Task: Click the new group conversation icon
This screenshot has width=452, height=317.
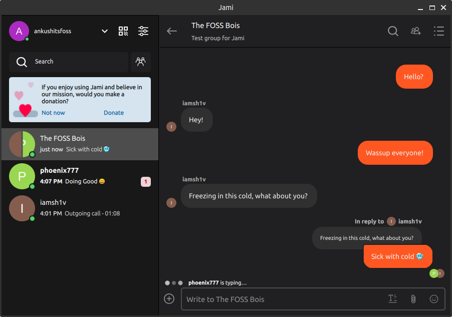Action: [141, 62]
